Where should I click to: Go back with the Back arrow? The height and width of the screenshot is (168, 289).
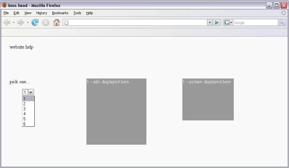pyautogui.click(x=7, y=22)
